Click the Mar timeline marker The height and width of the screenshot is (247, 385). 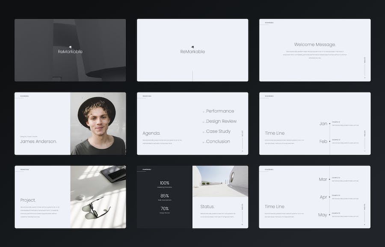pyautogui.click(x=323, y=180)
